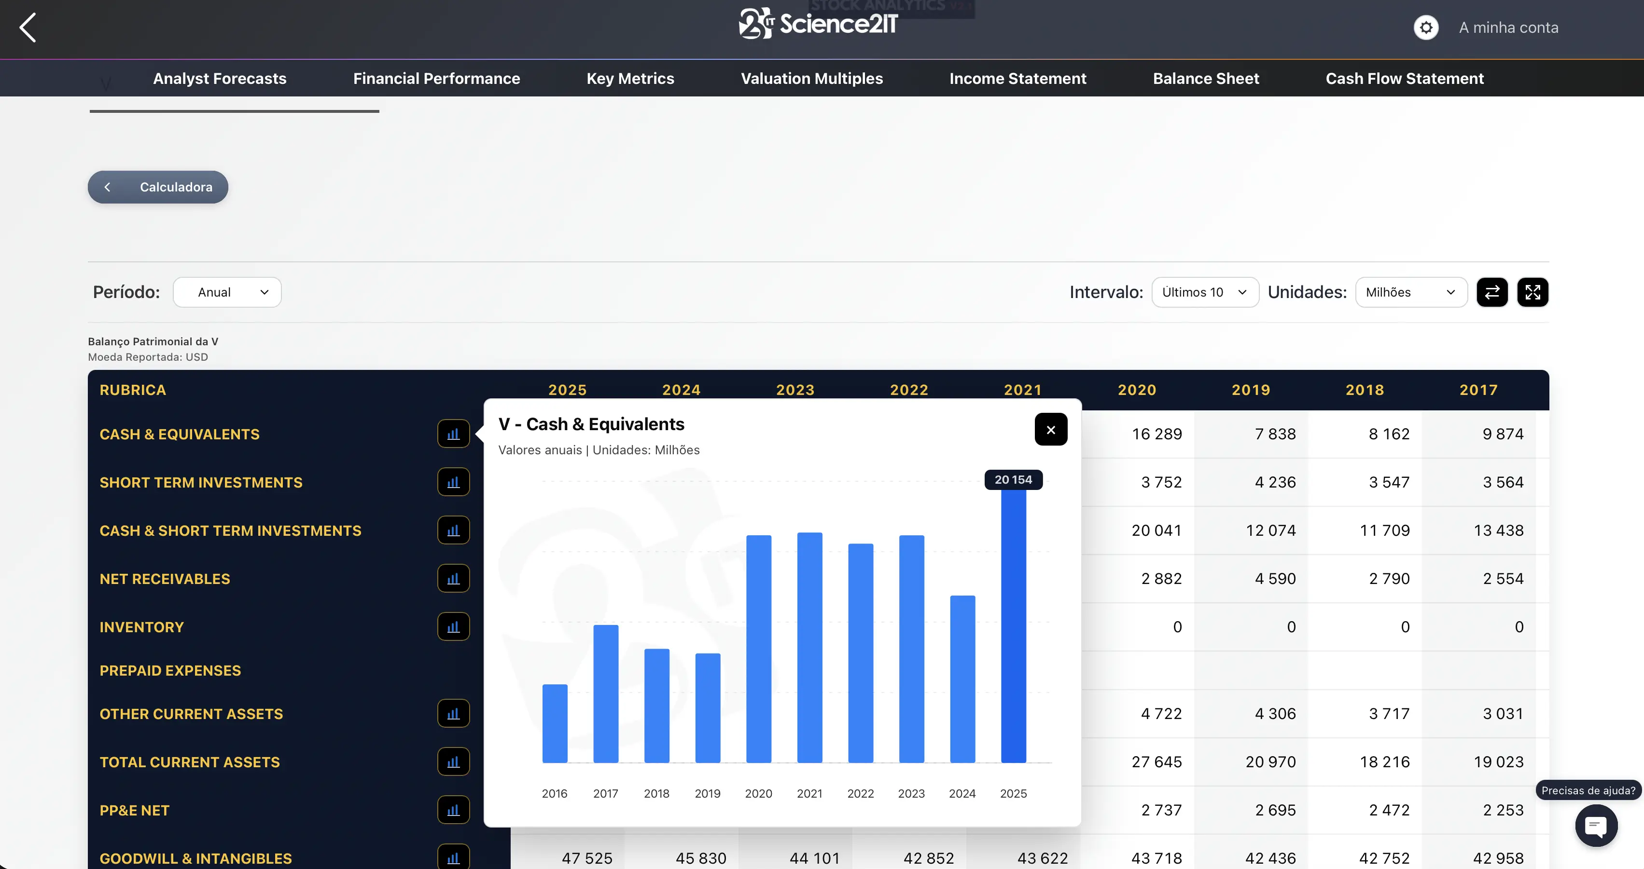This screenshot has height=869, width=1644.
Task: Click the Precisas de ajuda? tooltip
Action: [x=1588, y=790]
